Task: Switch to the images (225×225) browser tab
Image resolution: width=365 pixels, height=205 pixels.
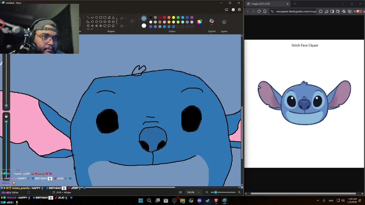Action: pyautogui.click(x=267, y=4)
